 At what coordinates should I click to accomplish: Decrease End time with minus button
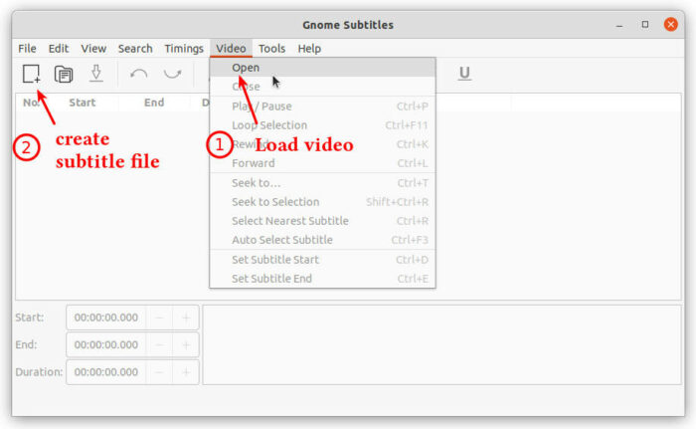(x=159, y=344)
